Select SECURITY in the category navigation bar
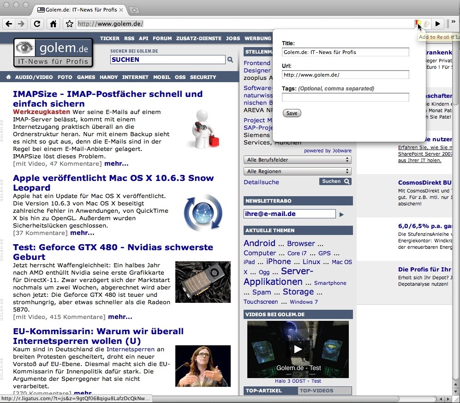The height and width of the screenshot is (403, 460). [x=203, y=77]
